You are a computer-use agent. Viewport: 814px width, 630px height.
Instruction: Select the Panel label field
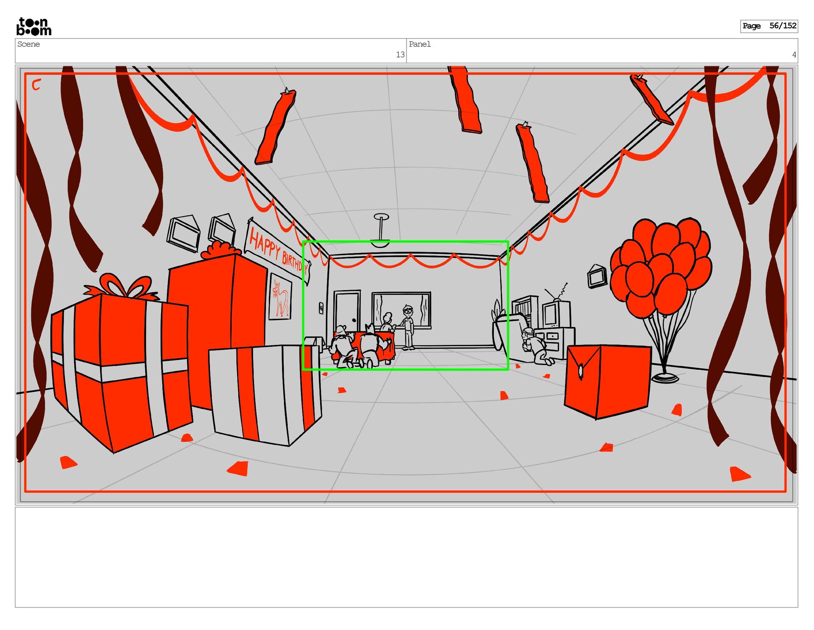[x=420, y=44]
